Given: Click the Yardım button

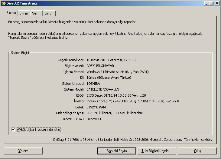Looking at the screenshot, I should 23,151.
